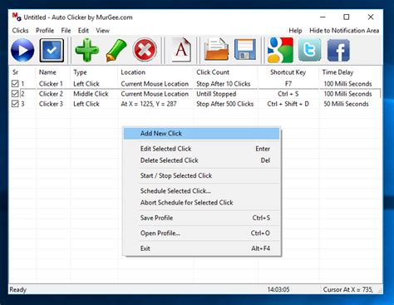Click the red cross Delete icon
This screenshot has height=305, width=394.
145,50
